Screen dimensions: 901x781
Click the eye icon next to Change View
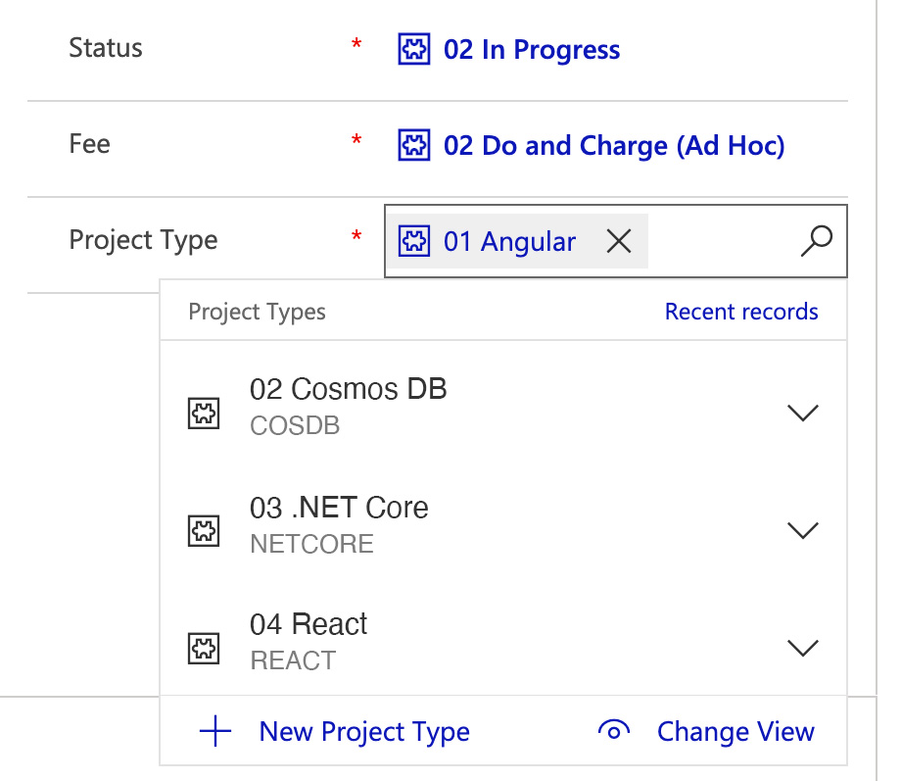614,731
